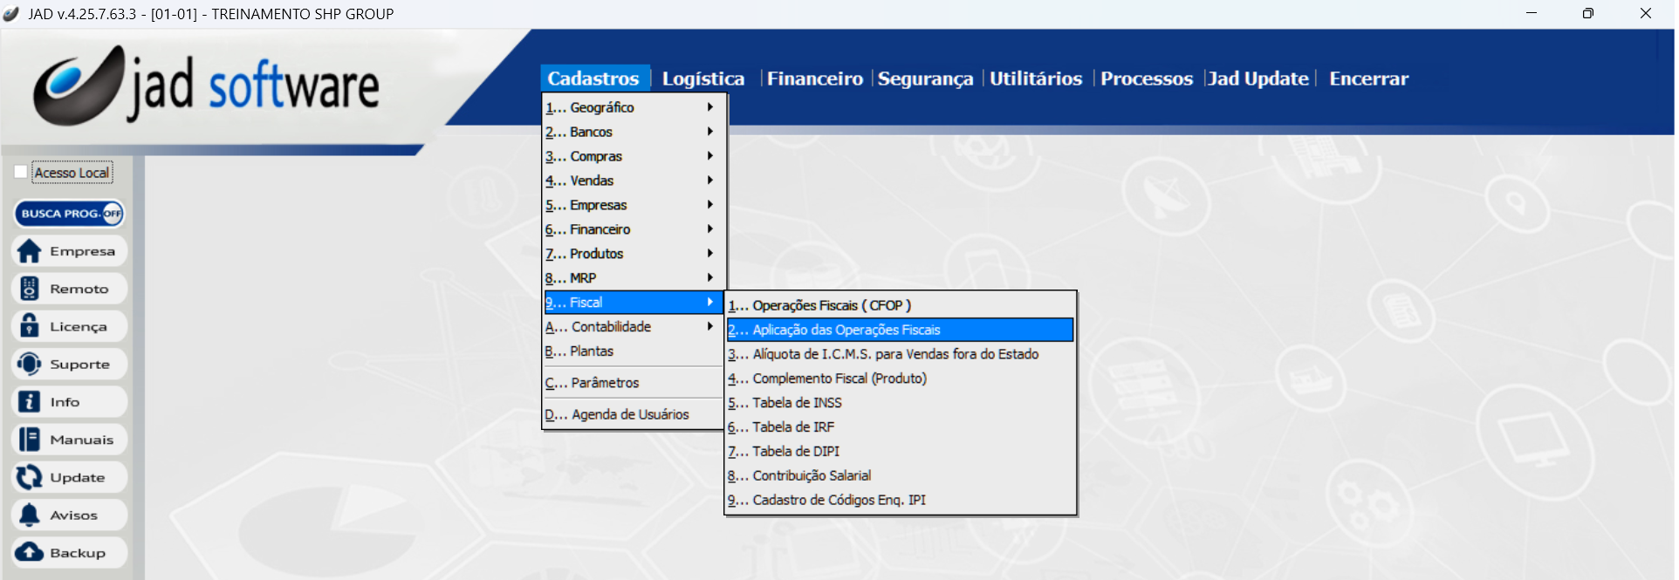Click the Update refresh arrows icon
The width and height of the screenshot is (1679, 580).
29,477
